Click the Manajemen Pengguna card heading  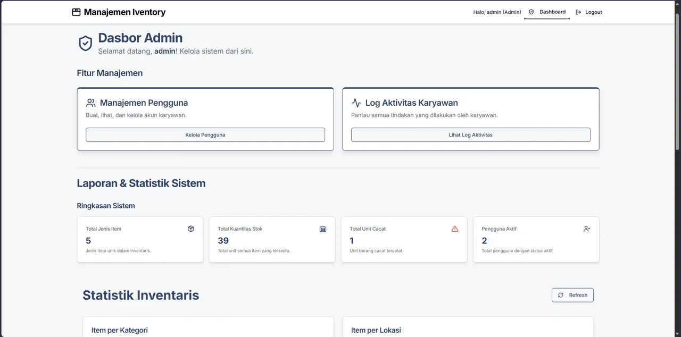144,103
